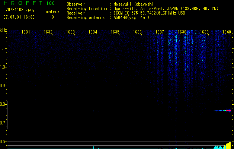Click the 1633 time axis marker
234x149 pixels.
[70, 32]
